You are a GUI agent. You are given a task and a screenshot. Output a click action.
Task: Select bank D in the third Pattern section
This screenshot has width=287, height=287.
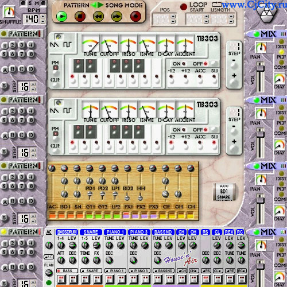coord(31,201)
